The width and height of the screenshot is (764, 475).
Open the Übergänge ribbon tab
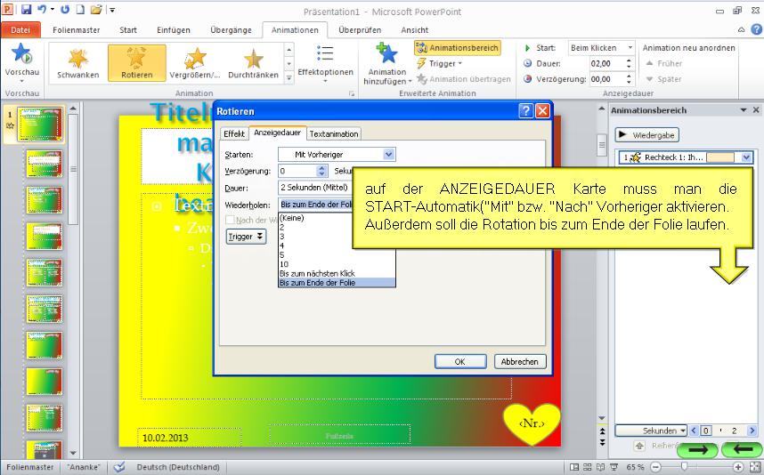[231, 29]
